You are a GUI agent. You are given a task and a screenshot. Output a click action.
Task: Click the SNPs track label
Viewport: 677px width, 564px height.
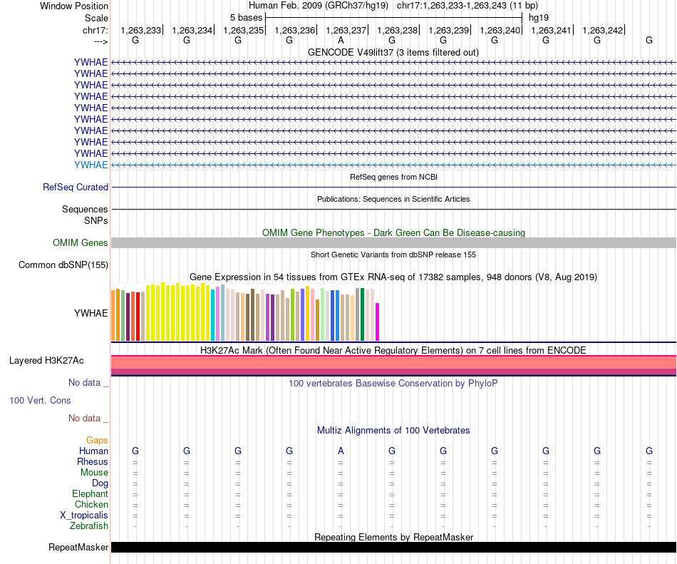(x=96, y=220)
